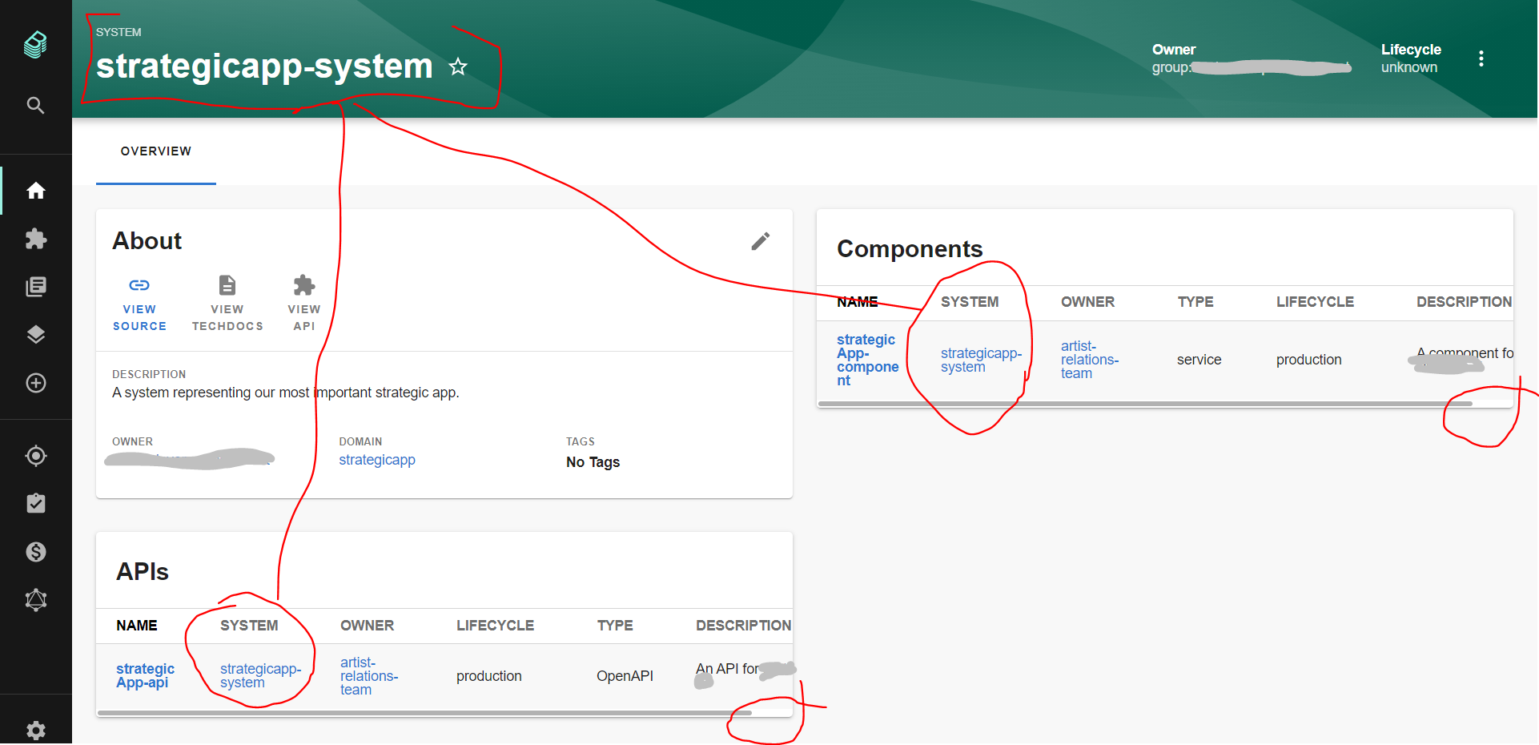The width and height of the screenshot is (1539, 745).
Task: Open the search panel from the sidebar
Action: tap(35, 105)
